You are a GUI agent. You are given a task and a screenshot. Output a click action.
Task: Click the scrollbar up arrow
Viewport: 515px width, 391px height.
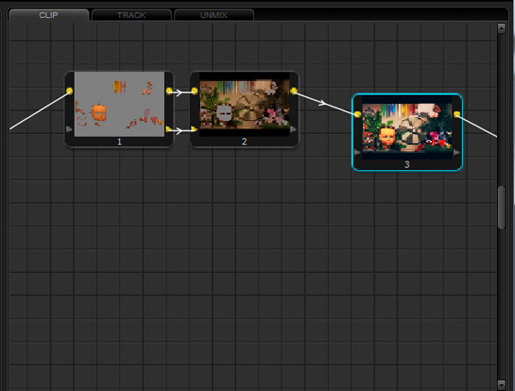pyautogui.click(x=501, y=28)
